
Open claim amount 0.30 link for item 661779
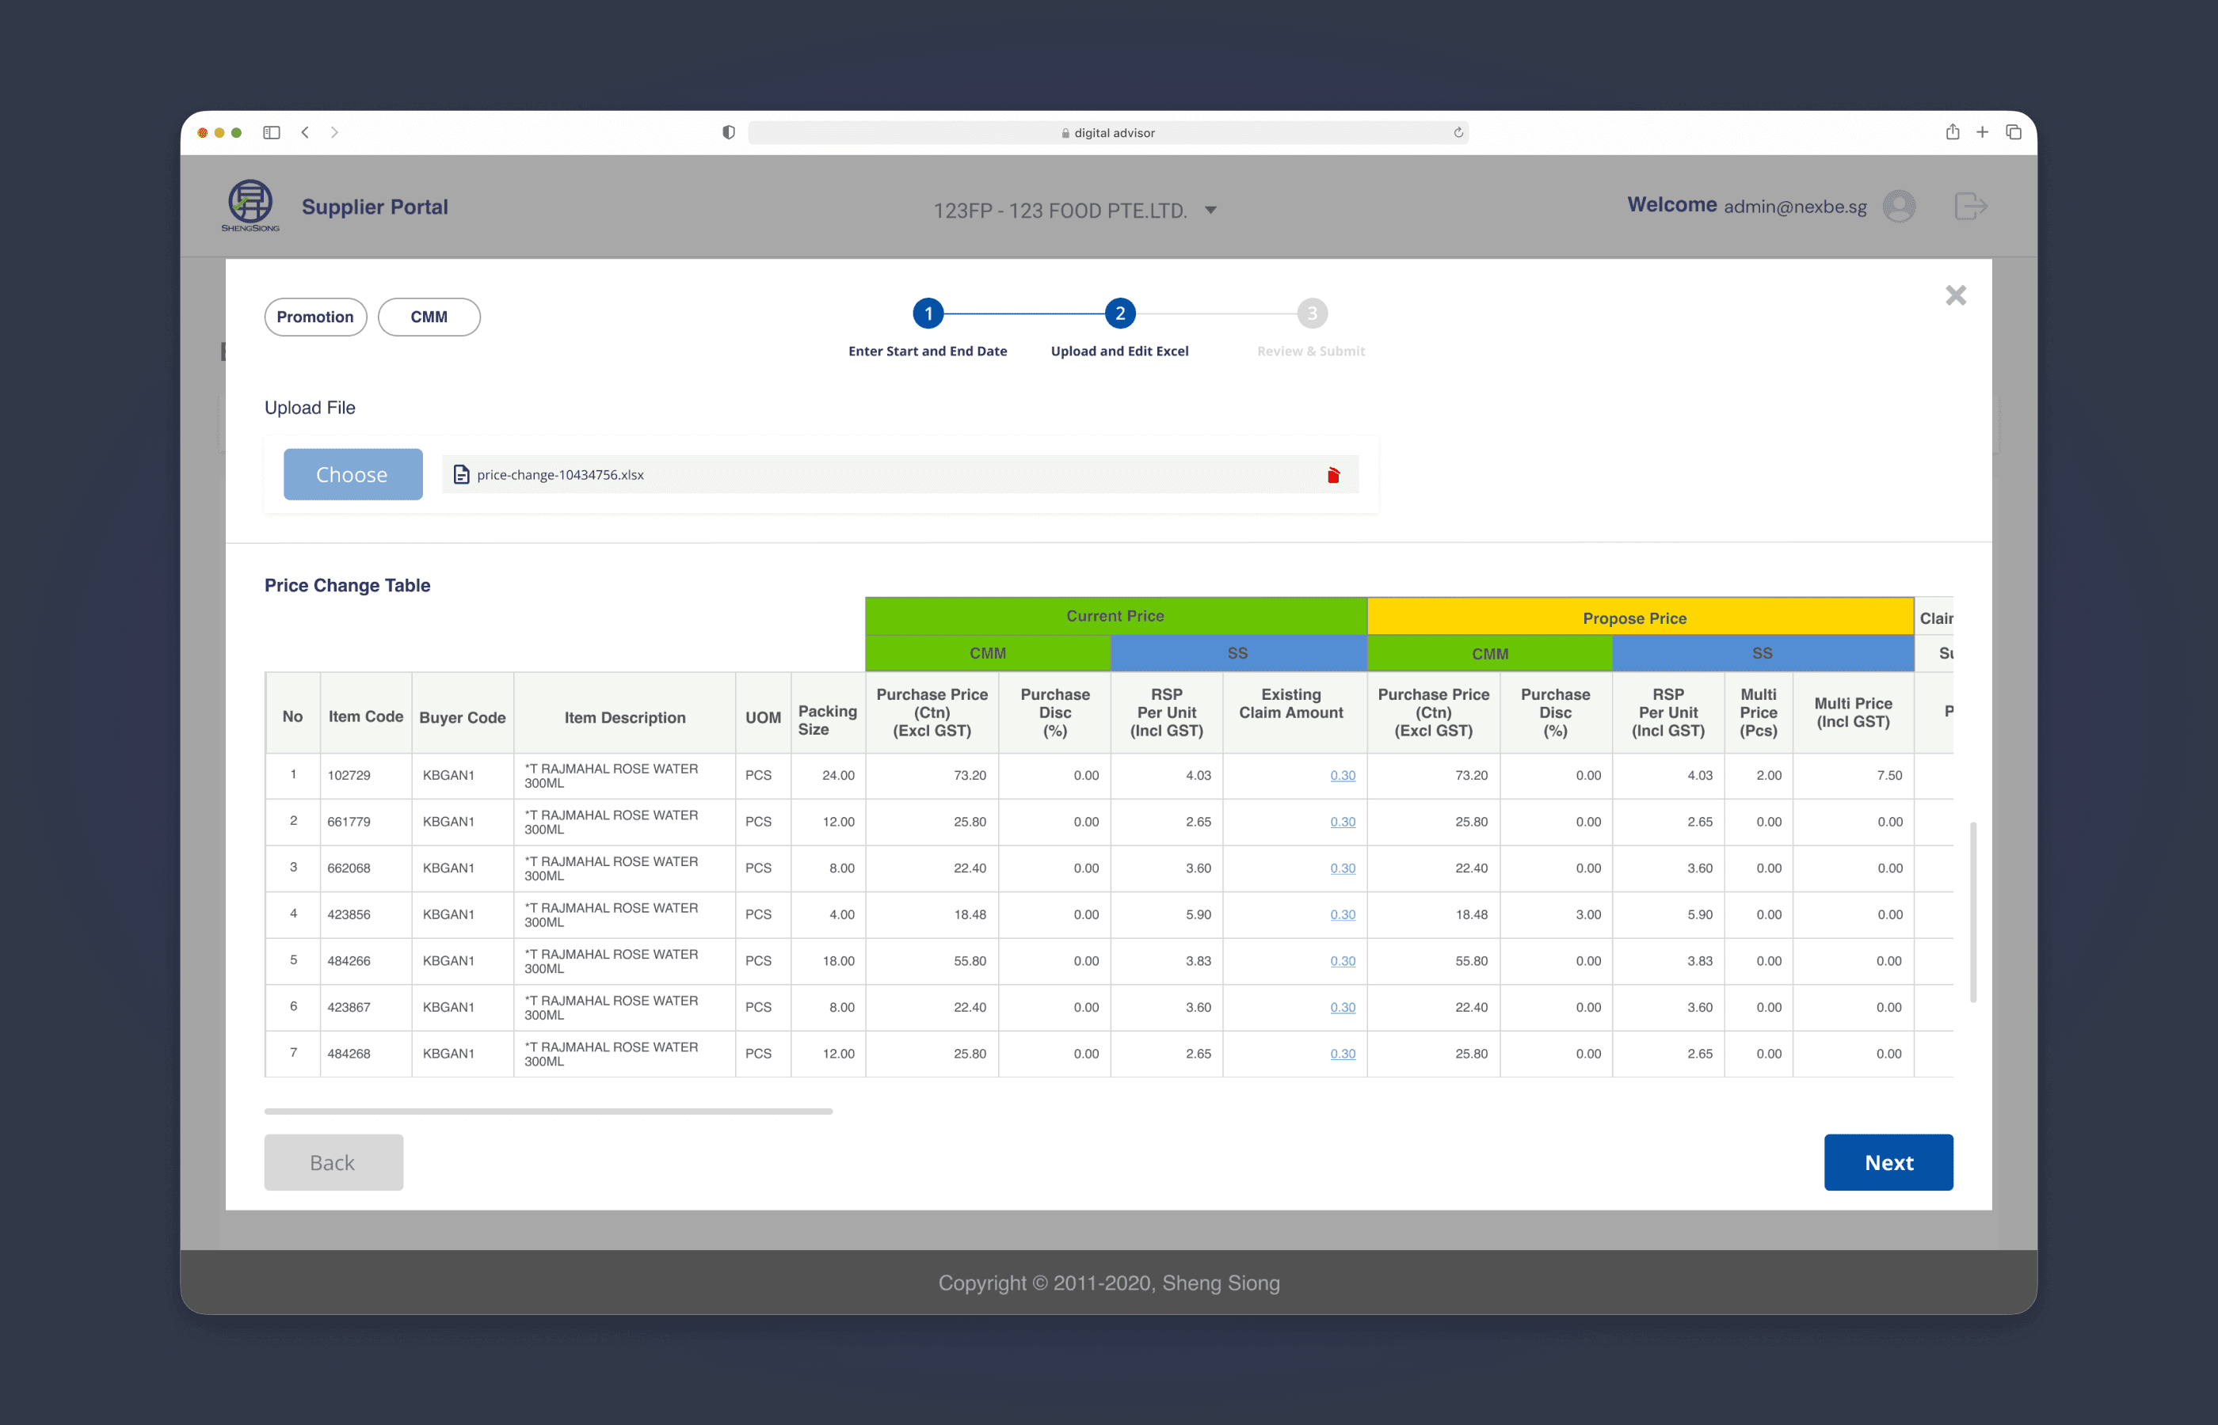1342,822
